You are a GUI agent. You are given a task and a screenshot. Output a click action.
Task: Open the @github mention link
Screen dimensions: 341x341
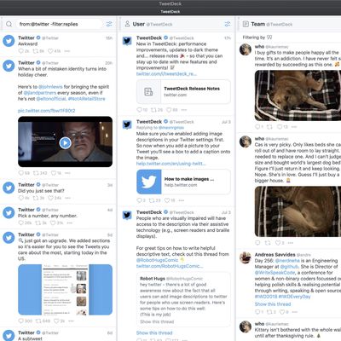[289, 267]
